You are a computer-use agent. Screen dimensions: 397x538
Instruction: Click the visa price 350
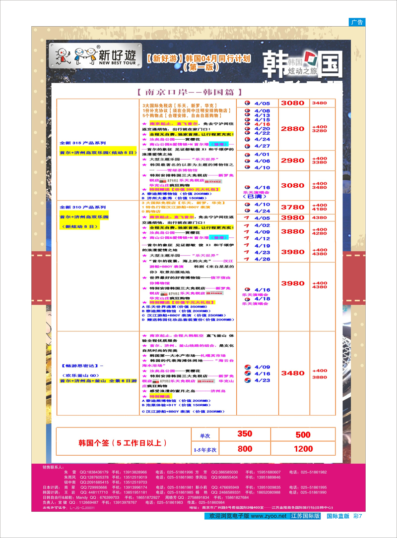pyautogui.click(x=245, y=433)
